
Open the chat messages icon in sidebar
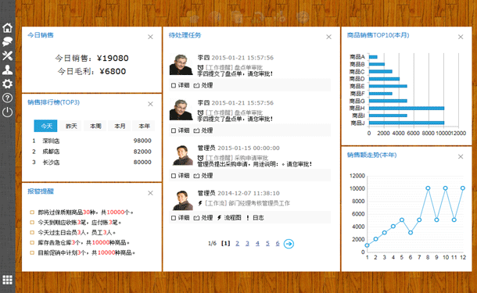tap(7, 41)
